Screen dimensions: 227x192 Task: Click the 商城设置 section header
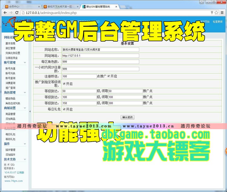point(10,108)
